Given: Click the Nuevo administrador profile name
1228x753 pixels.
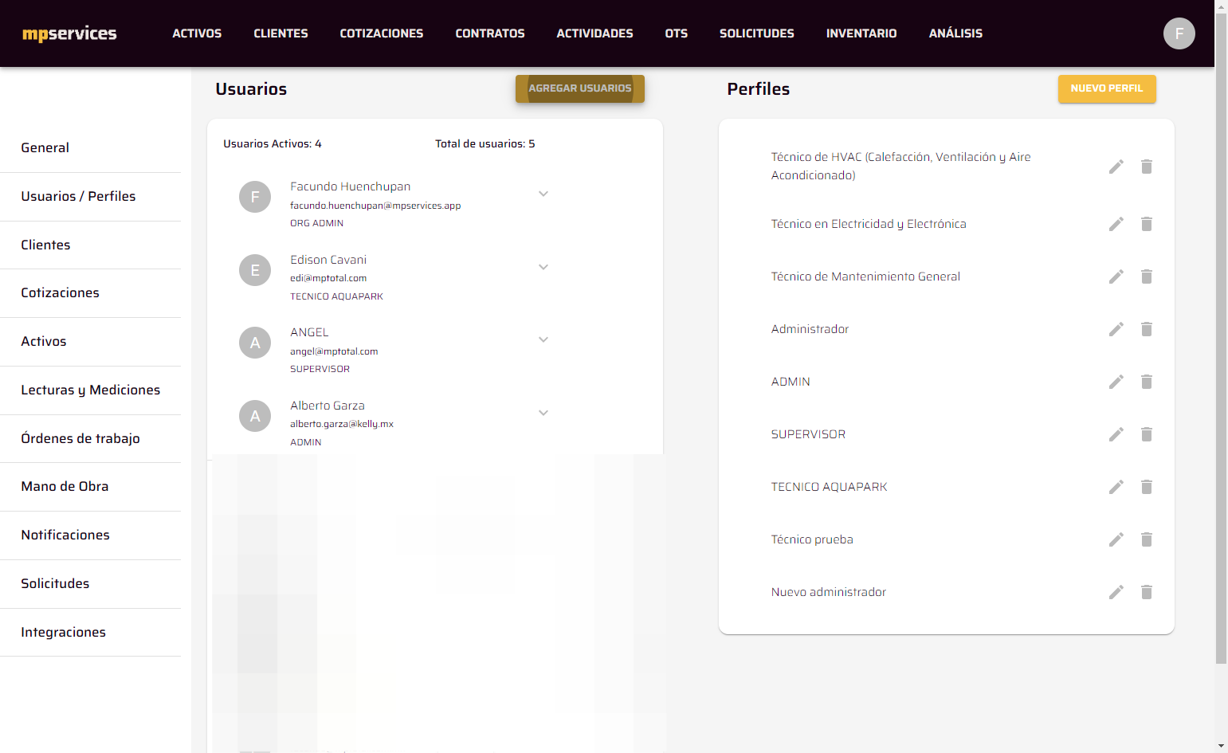Looking at the screenshot, I should click(829, 592).
